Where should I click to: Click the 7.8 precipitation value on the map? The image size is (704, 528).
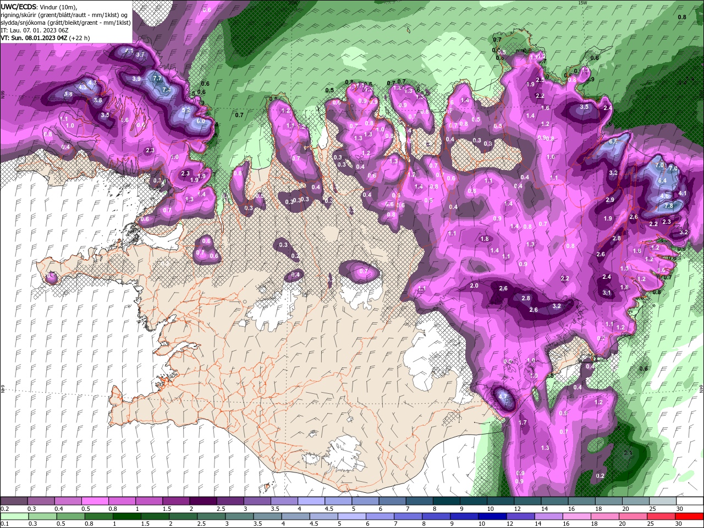click(668, 206)
